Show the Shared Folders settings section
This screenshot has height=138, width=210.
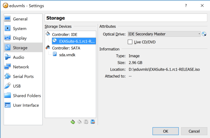(x=27, y=95)
